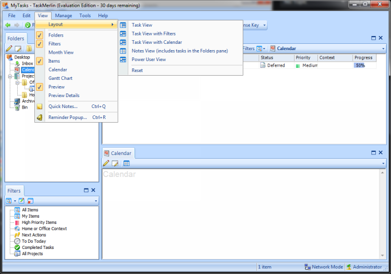Click the Administrator user icon in status bar
This screenshot has height=274, width=391.
click(x=349, y=267)
